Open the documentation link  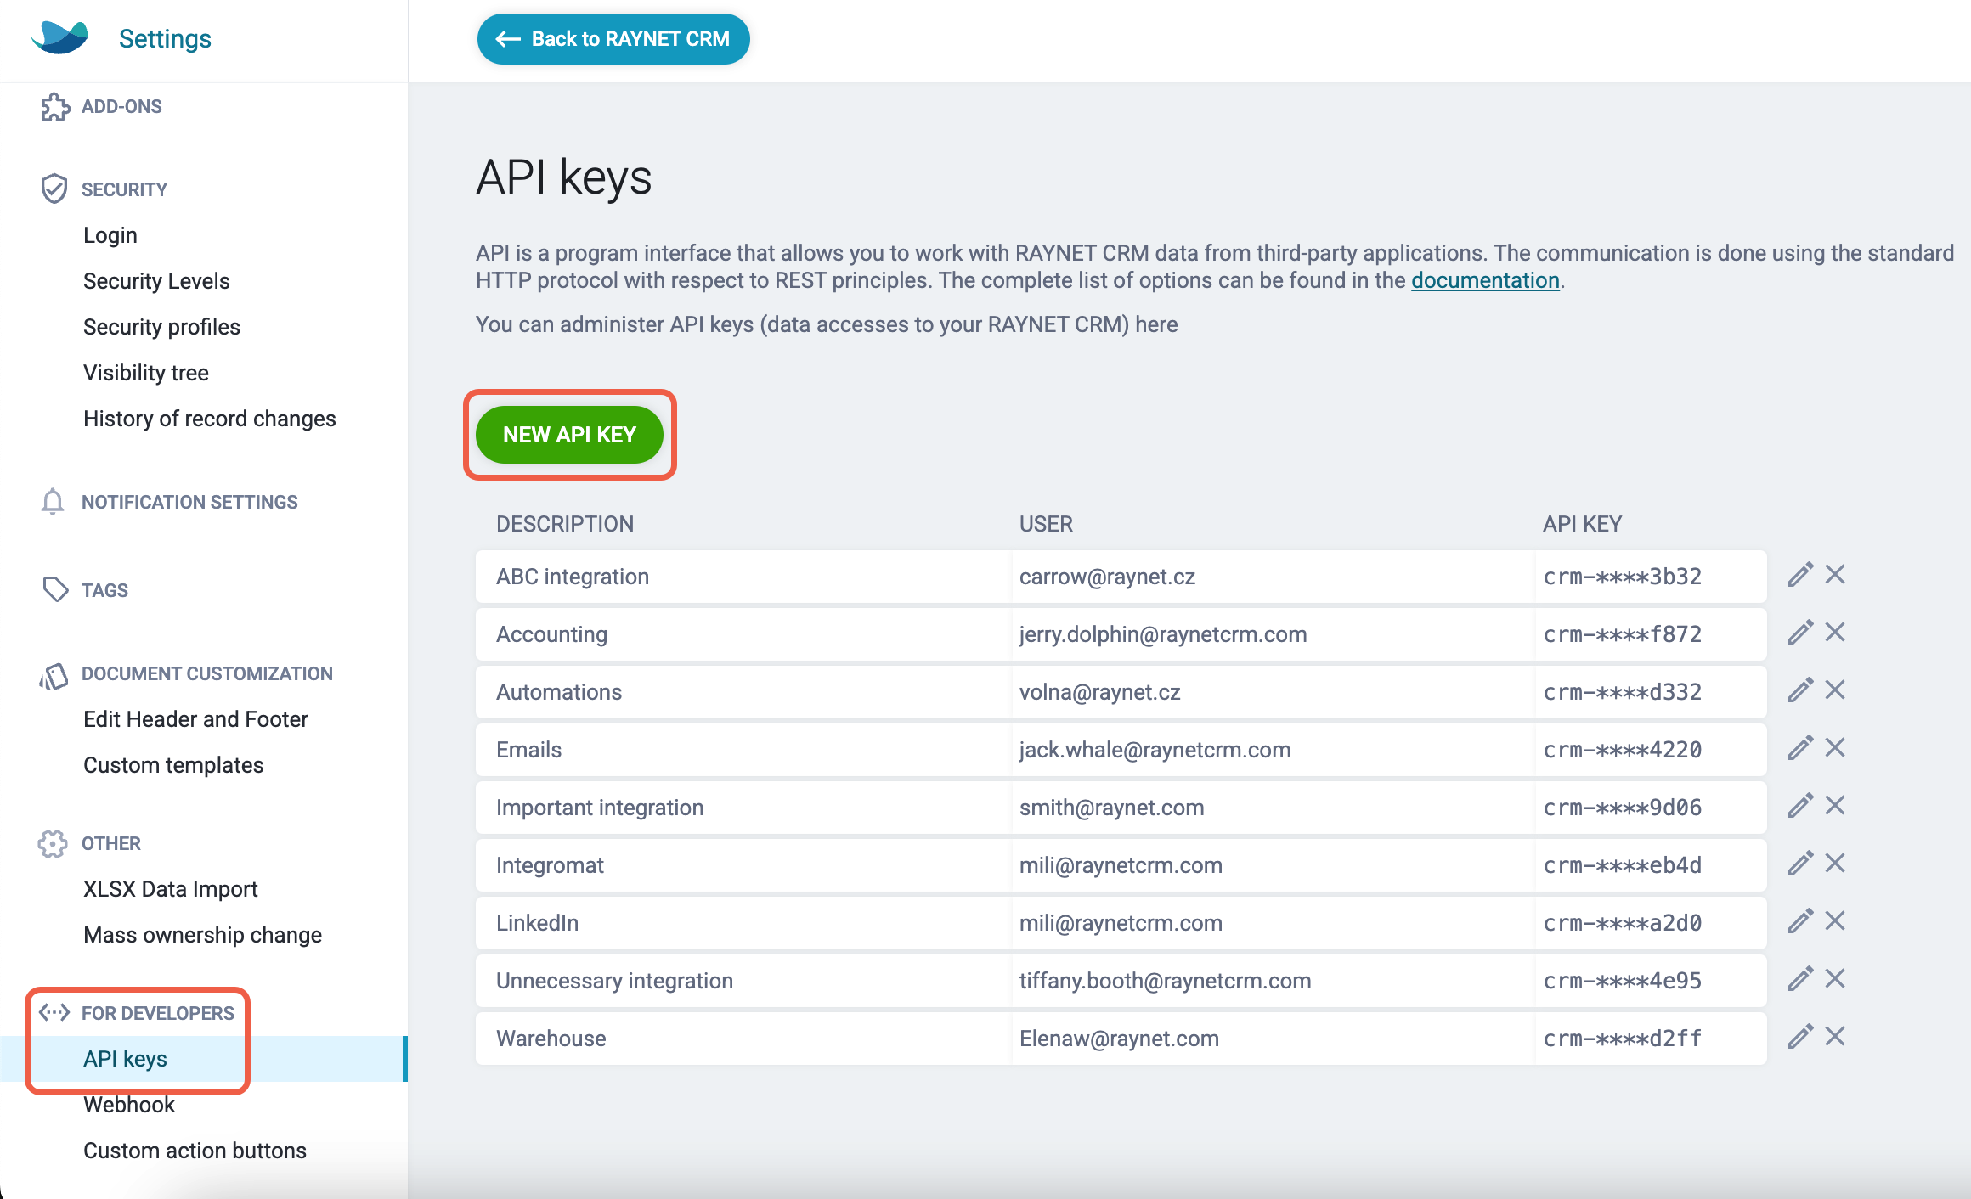point(1485,280)
